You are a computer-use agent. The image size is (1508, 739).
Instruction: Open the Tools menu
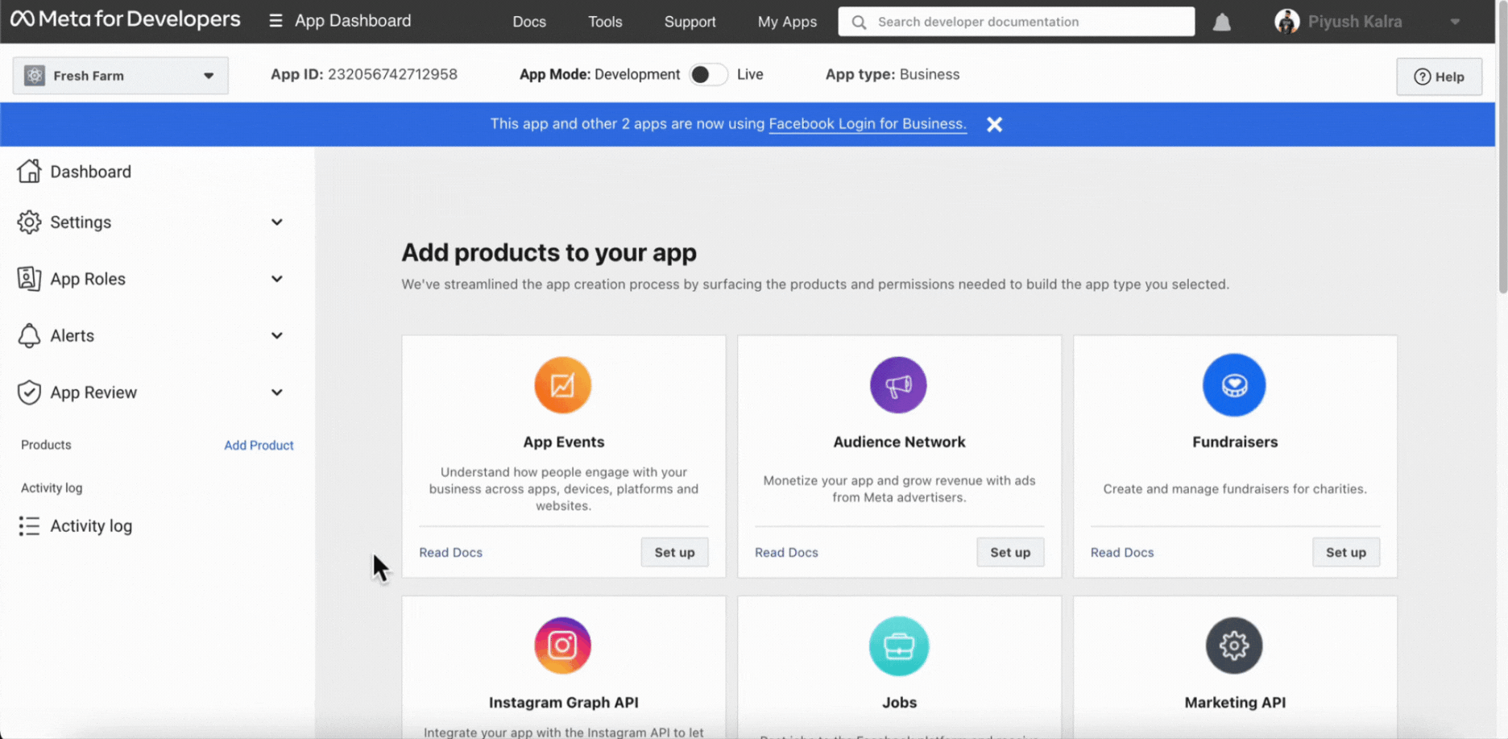point(605,22)
